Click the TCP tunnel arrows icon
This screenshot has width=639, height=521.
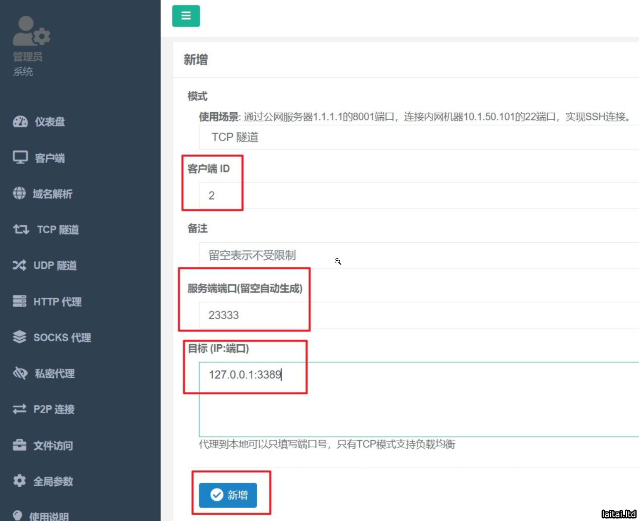(x=21, y=229)
